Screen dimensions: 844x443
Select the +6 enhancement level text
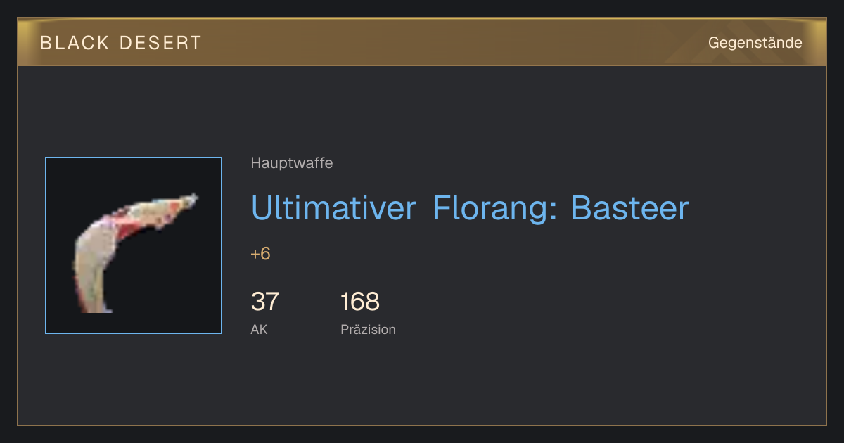pos(260,254)
